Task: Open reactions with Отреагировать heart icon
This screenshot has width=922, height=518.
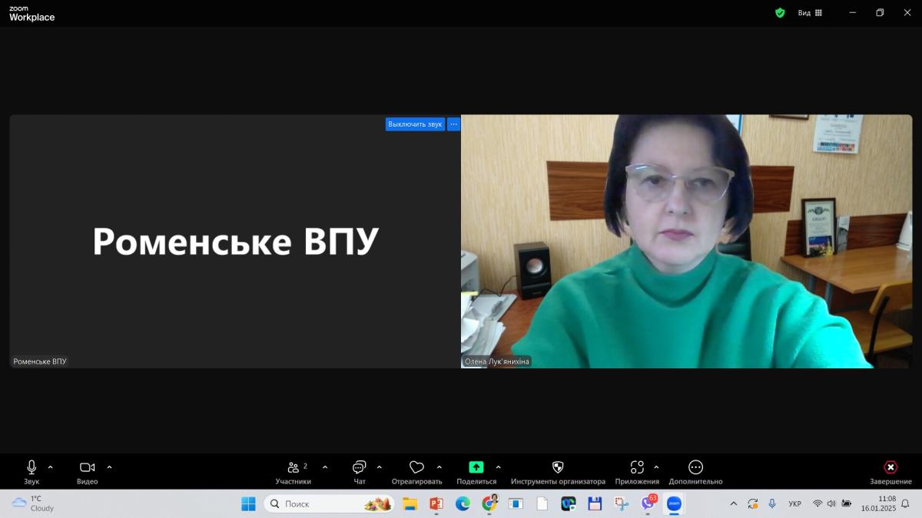Action: (416, 472)
